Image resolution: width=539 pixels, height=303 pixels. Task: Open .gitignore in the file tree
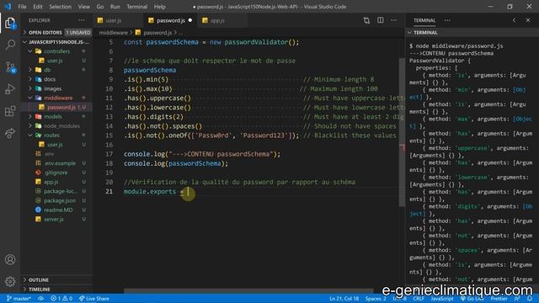coord(56,173)
